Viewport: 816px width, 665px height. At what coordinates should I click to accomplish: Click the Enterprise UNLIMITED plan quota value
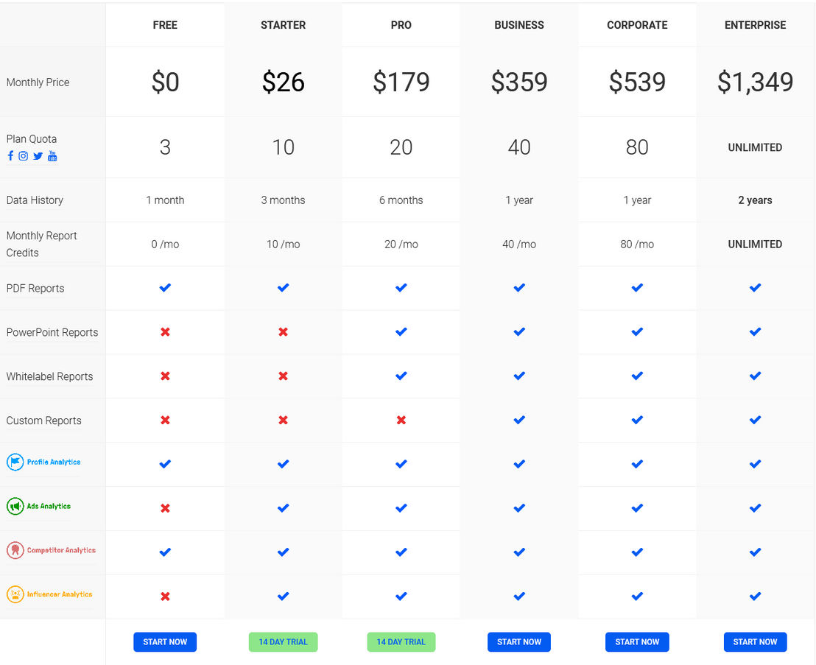point(755,148)
